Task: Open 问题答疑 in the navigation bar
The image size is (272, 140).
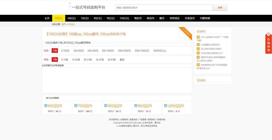Action: 205,18
